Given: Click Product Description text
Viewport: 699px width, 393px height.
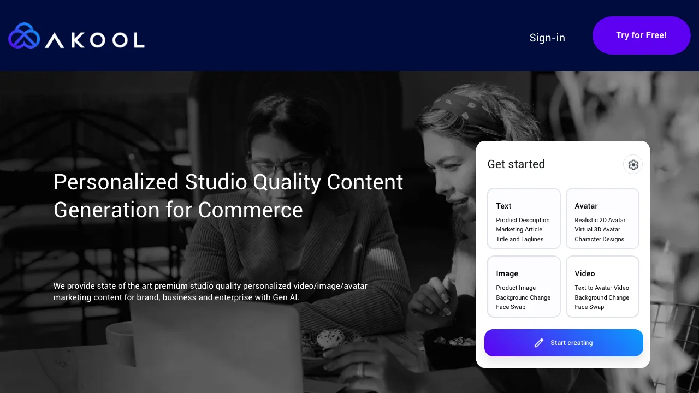Looking at the screenshot, I should pyautogui.click(x=523, y=220).
